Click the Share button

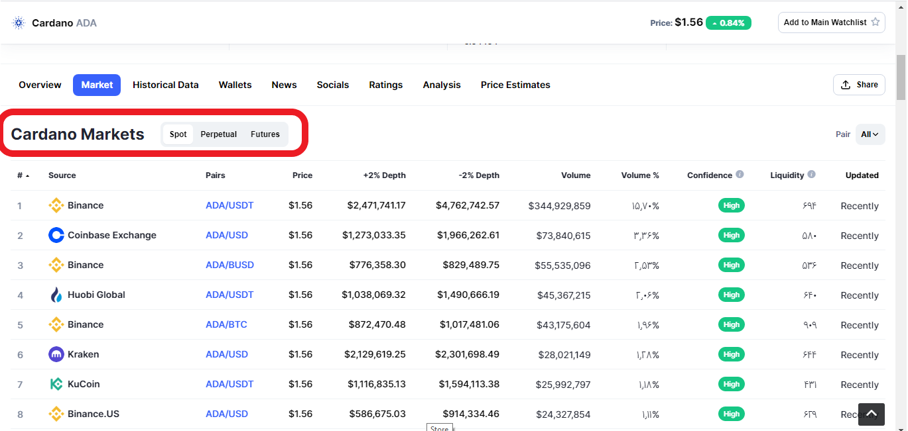[859, 85]
